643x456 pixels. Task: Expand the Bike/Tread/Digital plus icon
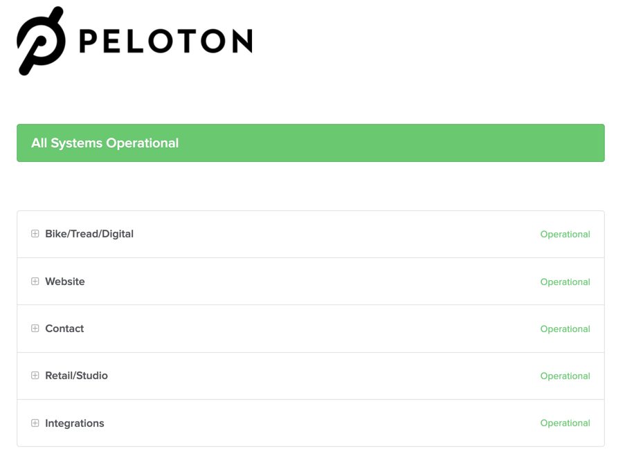pyautogui.click(x=35, y=234)
